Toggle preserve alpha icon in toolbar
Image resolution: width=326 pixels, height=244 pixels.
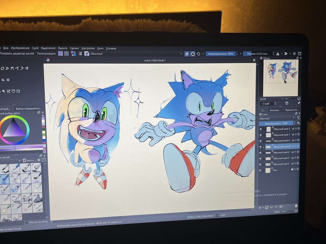[x=193, y=54]
